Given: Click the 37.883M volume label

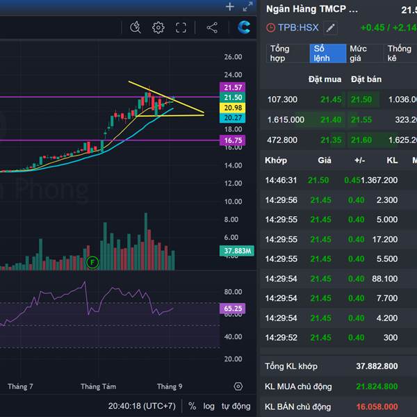Looking at the screenshot, I should 237,251.
